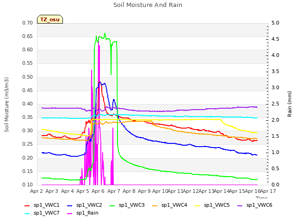
Task: Click the Apr 6 x-axis tick label
Action: [x=98, y=191]
